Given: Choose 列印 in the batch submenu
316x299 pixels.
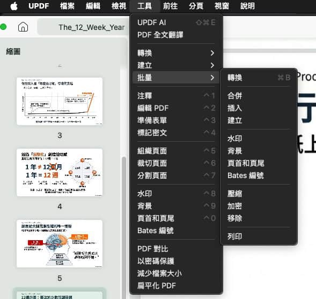Looking at the screenshot, I should click(x=259, y=236).
